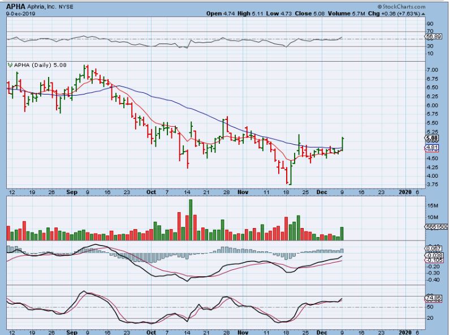Open the StockCharts.com attribution text

(x=401, y=7)
